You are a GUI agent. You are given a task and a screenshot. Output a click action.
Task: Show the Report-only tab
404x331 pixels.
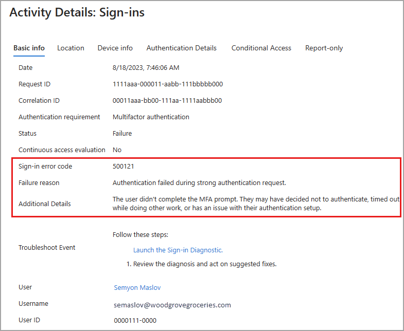point(324,48)
